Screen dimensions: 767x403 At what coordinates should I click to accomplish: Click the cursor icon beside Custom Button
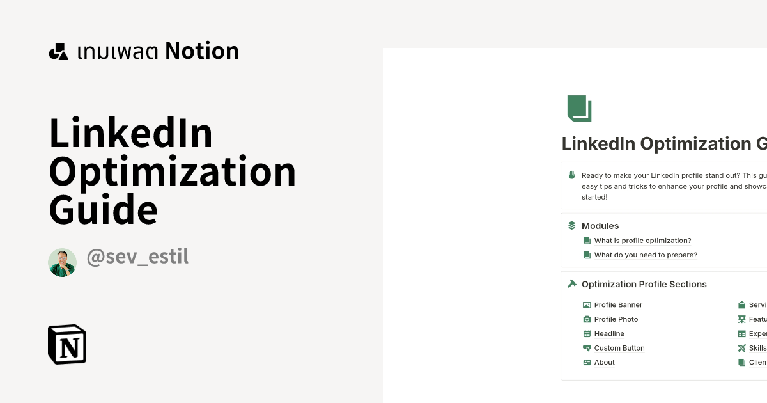(x=587, y=347)
